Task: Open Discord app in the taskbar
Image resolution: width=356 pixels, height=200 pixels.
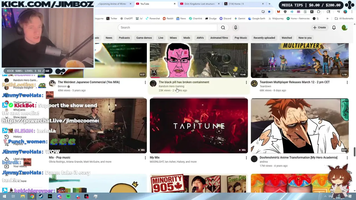Action: (x=59, y=196)
